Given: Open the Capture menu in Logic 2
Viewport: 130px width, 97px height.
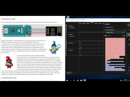Looking at the screenshot, I should click(72, 21).
